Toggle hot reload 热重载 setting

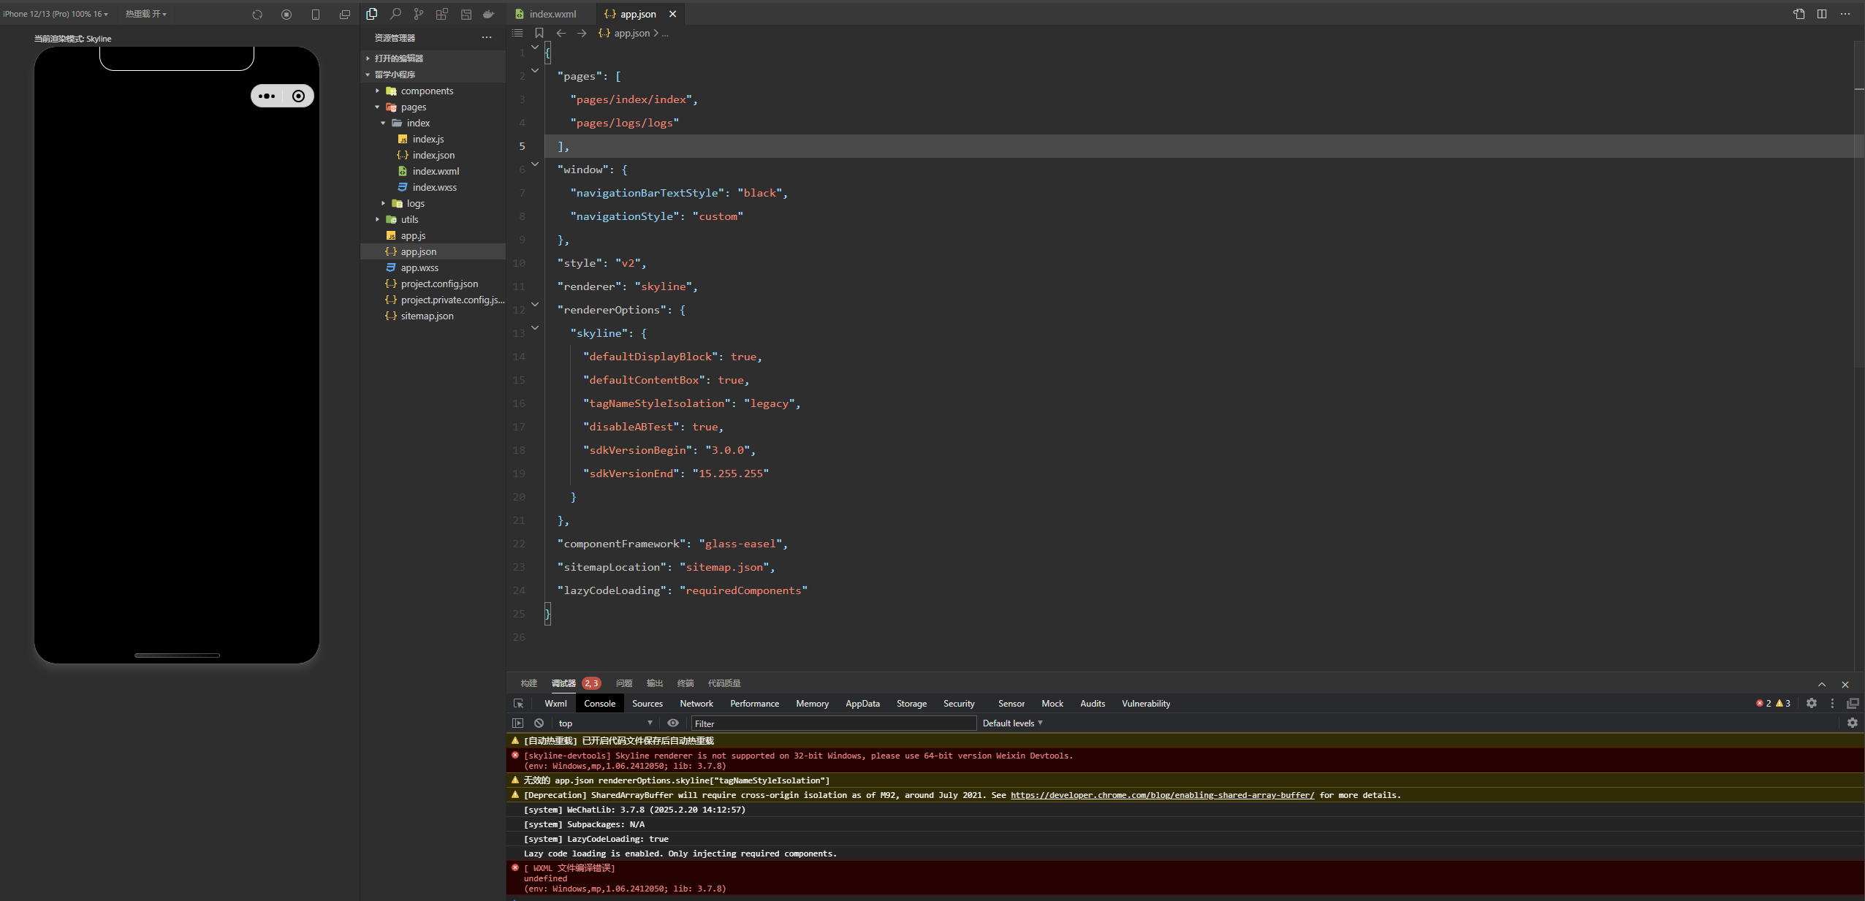[x=145, y=14]
